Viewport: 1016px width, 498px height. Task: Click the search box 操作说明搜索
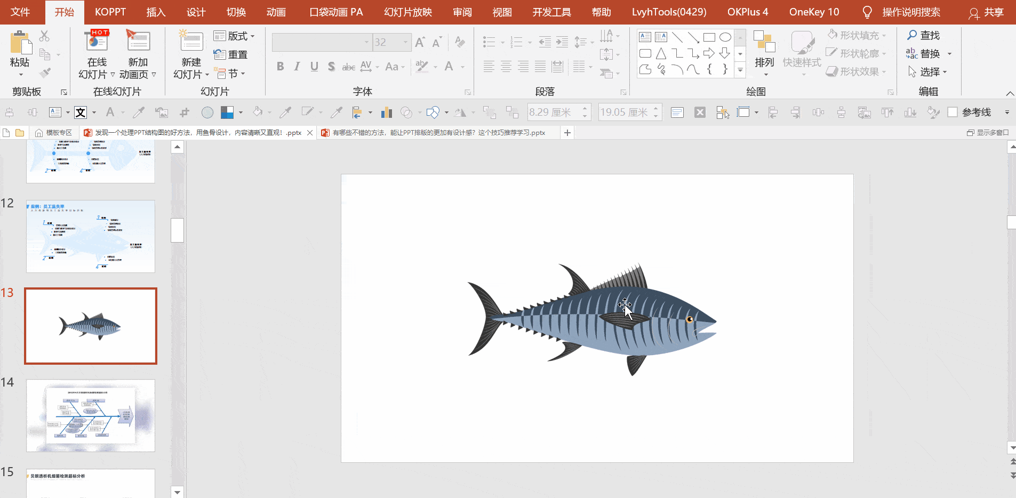pos(911,12)
